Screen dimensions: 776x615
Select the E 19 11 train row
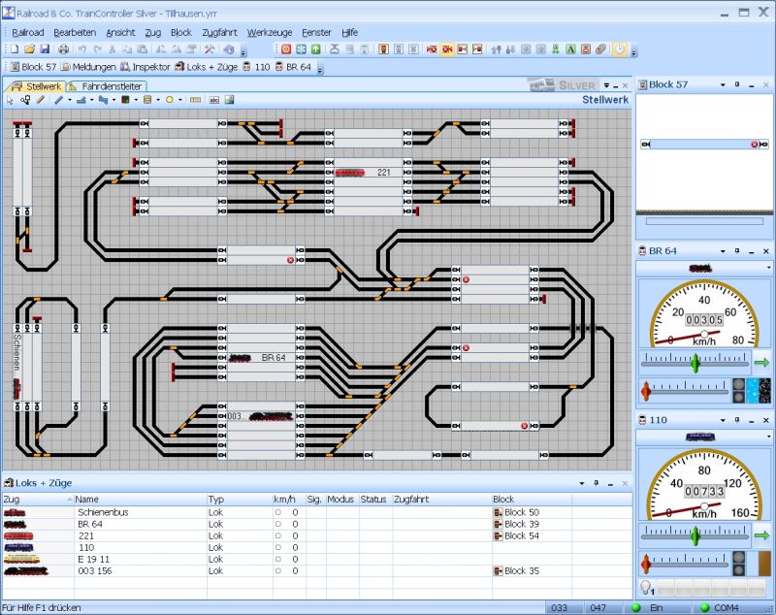pyautogui.click(x=317, y=560)
